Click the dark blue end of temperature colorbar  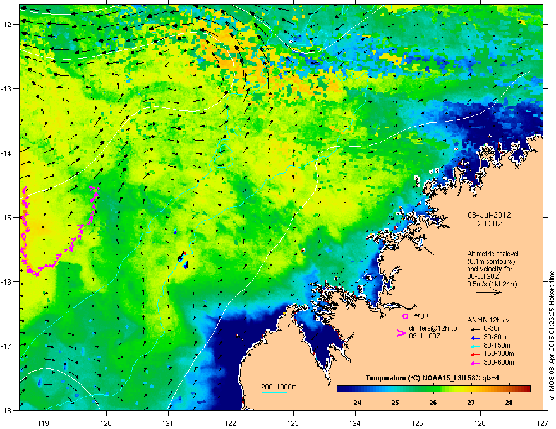[342, 389]
